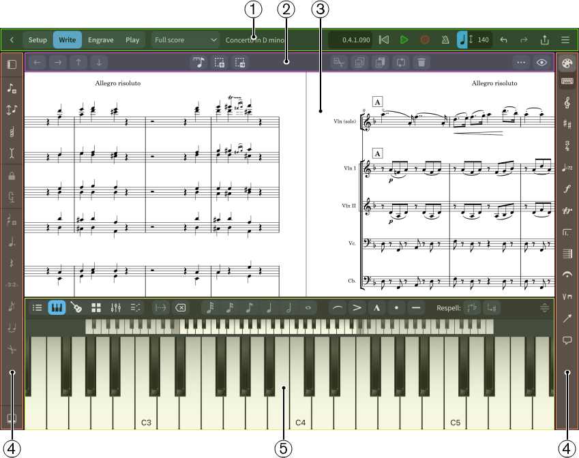Switch to the Setup mode tab
Screen dimensions: 579x458
38,40
